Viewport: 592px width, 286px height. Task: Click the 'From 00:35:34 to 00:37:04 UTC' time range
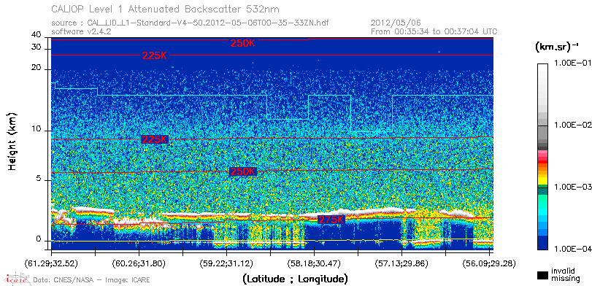point(434,31)
